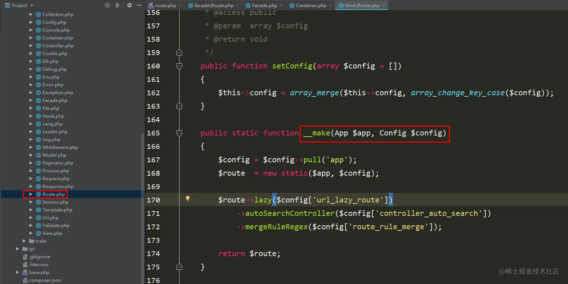
Task: Close the facade\Route.php tab
Action: [238, 5]
